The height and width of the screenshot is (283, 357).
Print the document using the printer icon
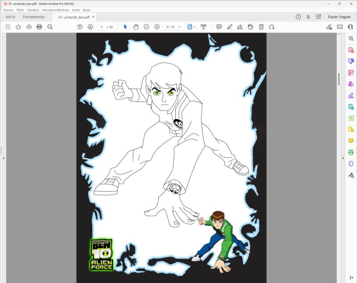pyautogui.click(x=39, y=27)
